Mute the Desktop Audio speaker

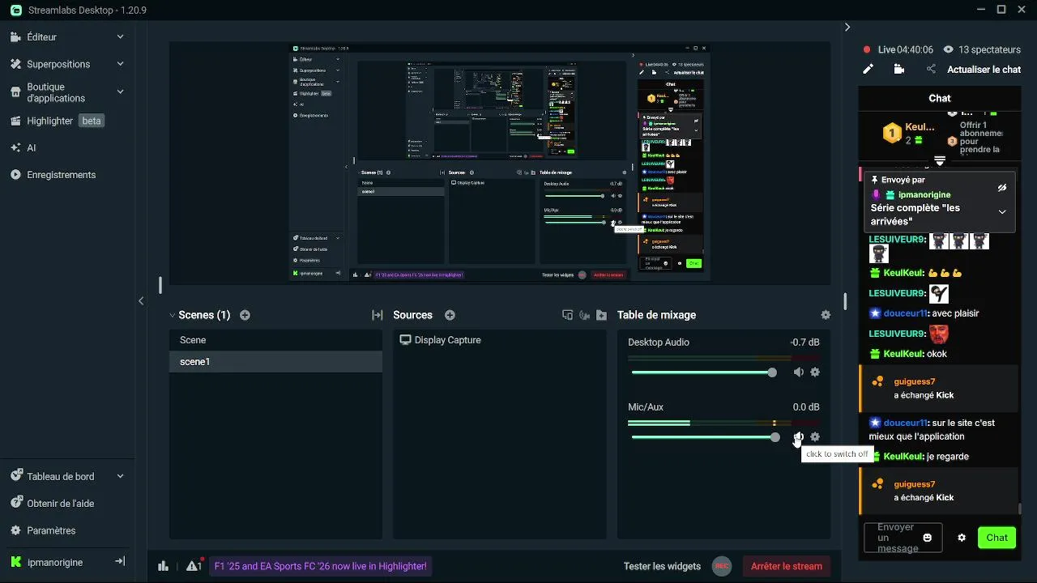tap(799, 372)
